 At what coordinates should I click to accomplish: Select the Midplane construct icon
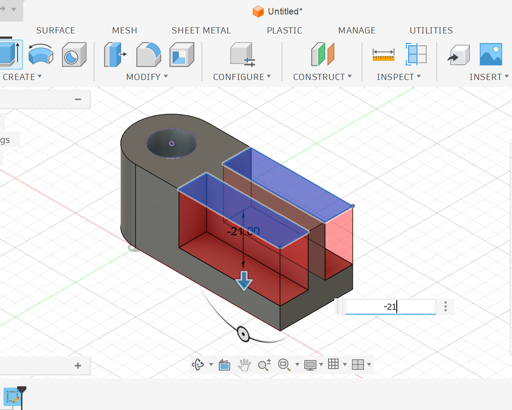tap(322, 54)
